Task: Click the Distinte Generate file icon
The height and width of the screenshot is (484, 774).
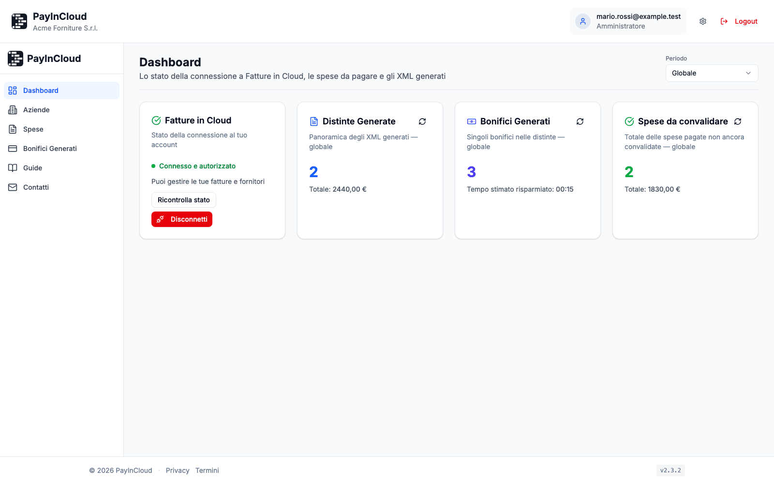Action: (314, 121)
